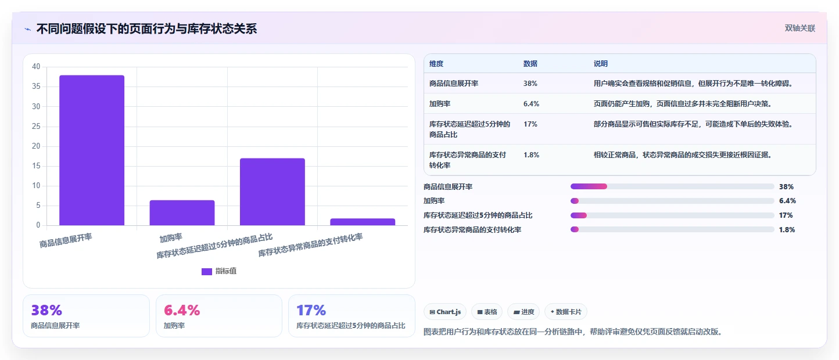Click the x-axis label 加购率
This screenshot has height=360, width=839.
171,237
